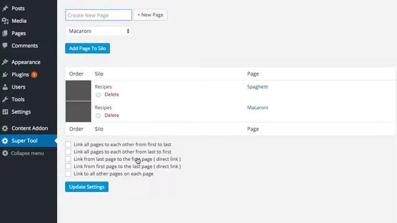Click the Appearance paintbrush icon
The image size is (397, 223).
tap(5, 62)
